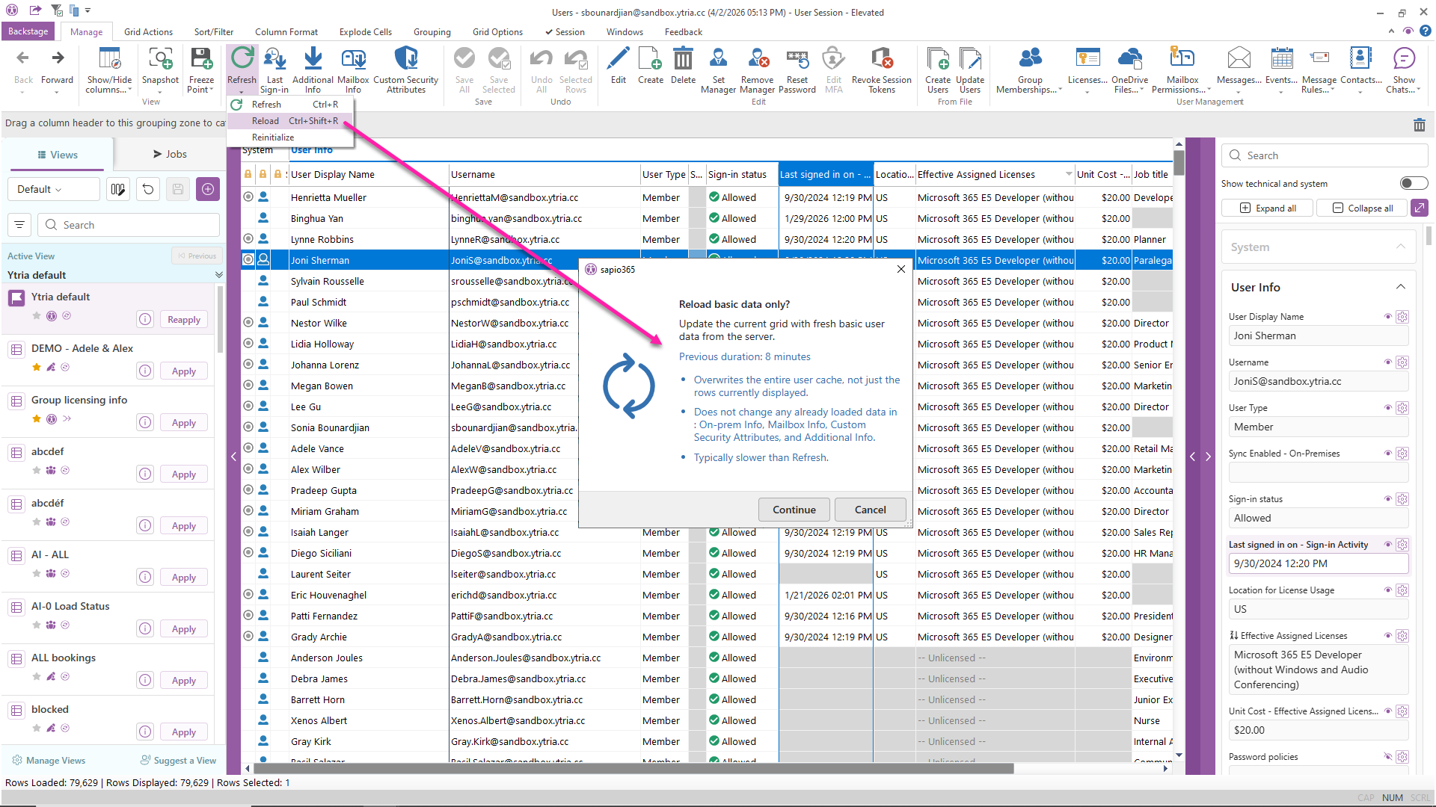Click purple add view button
1436x807 pixels.
click(x=208, y=189)
